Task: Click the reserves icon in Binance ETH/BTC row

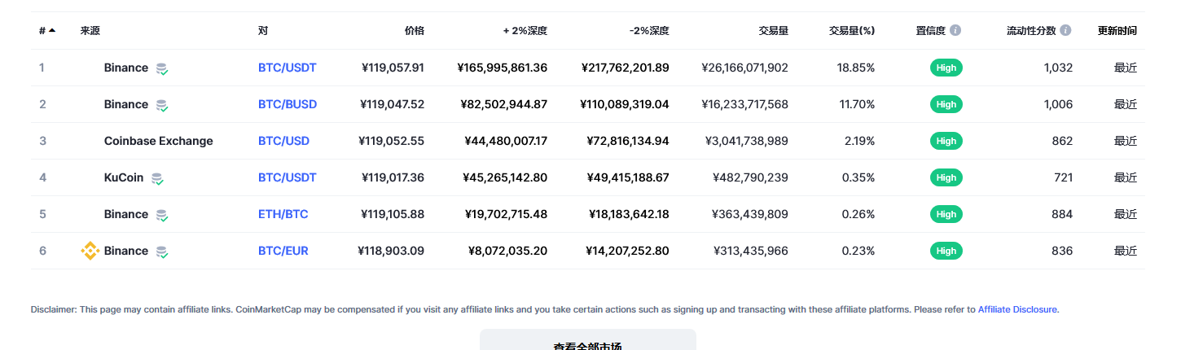Action: click(x=162, y=215)
